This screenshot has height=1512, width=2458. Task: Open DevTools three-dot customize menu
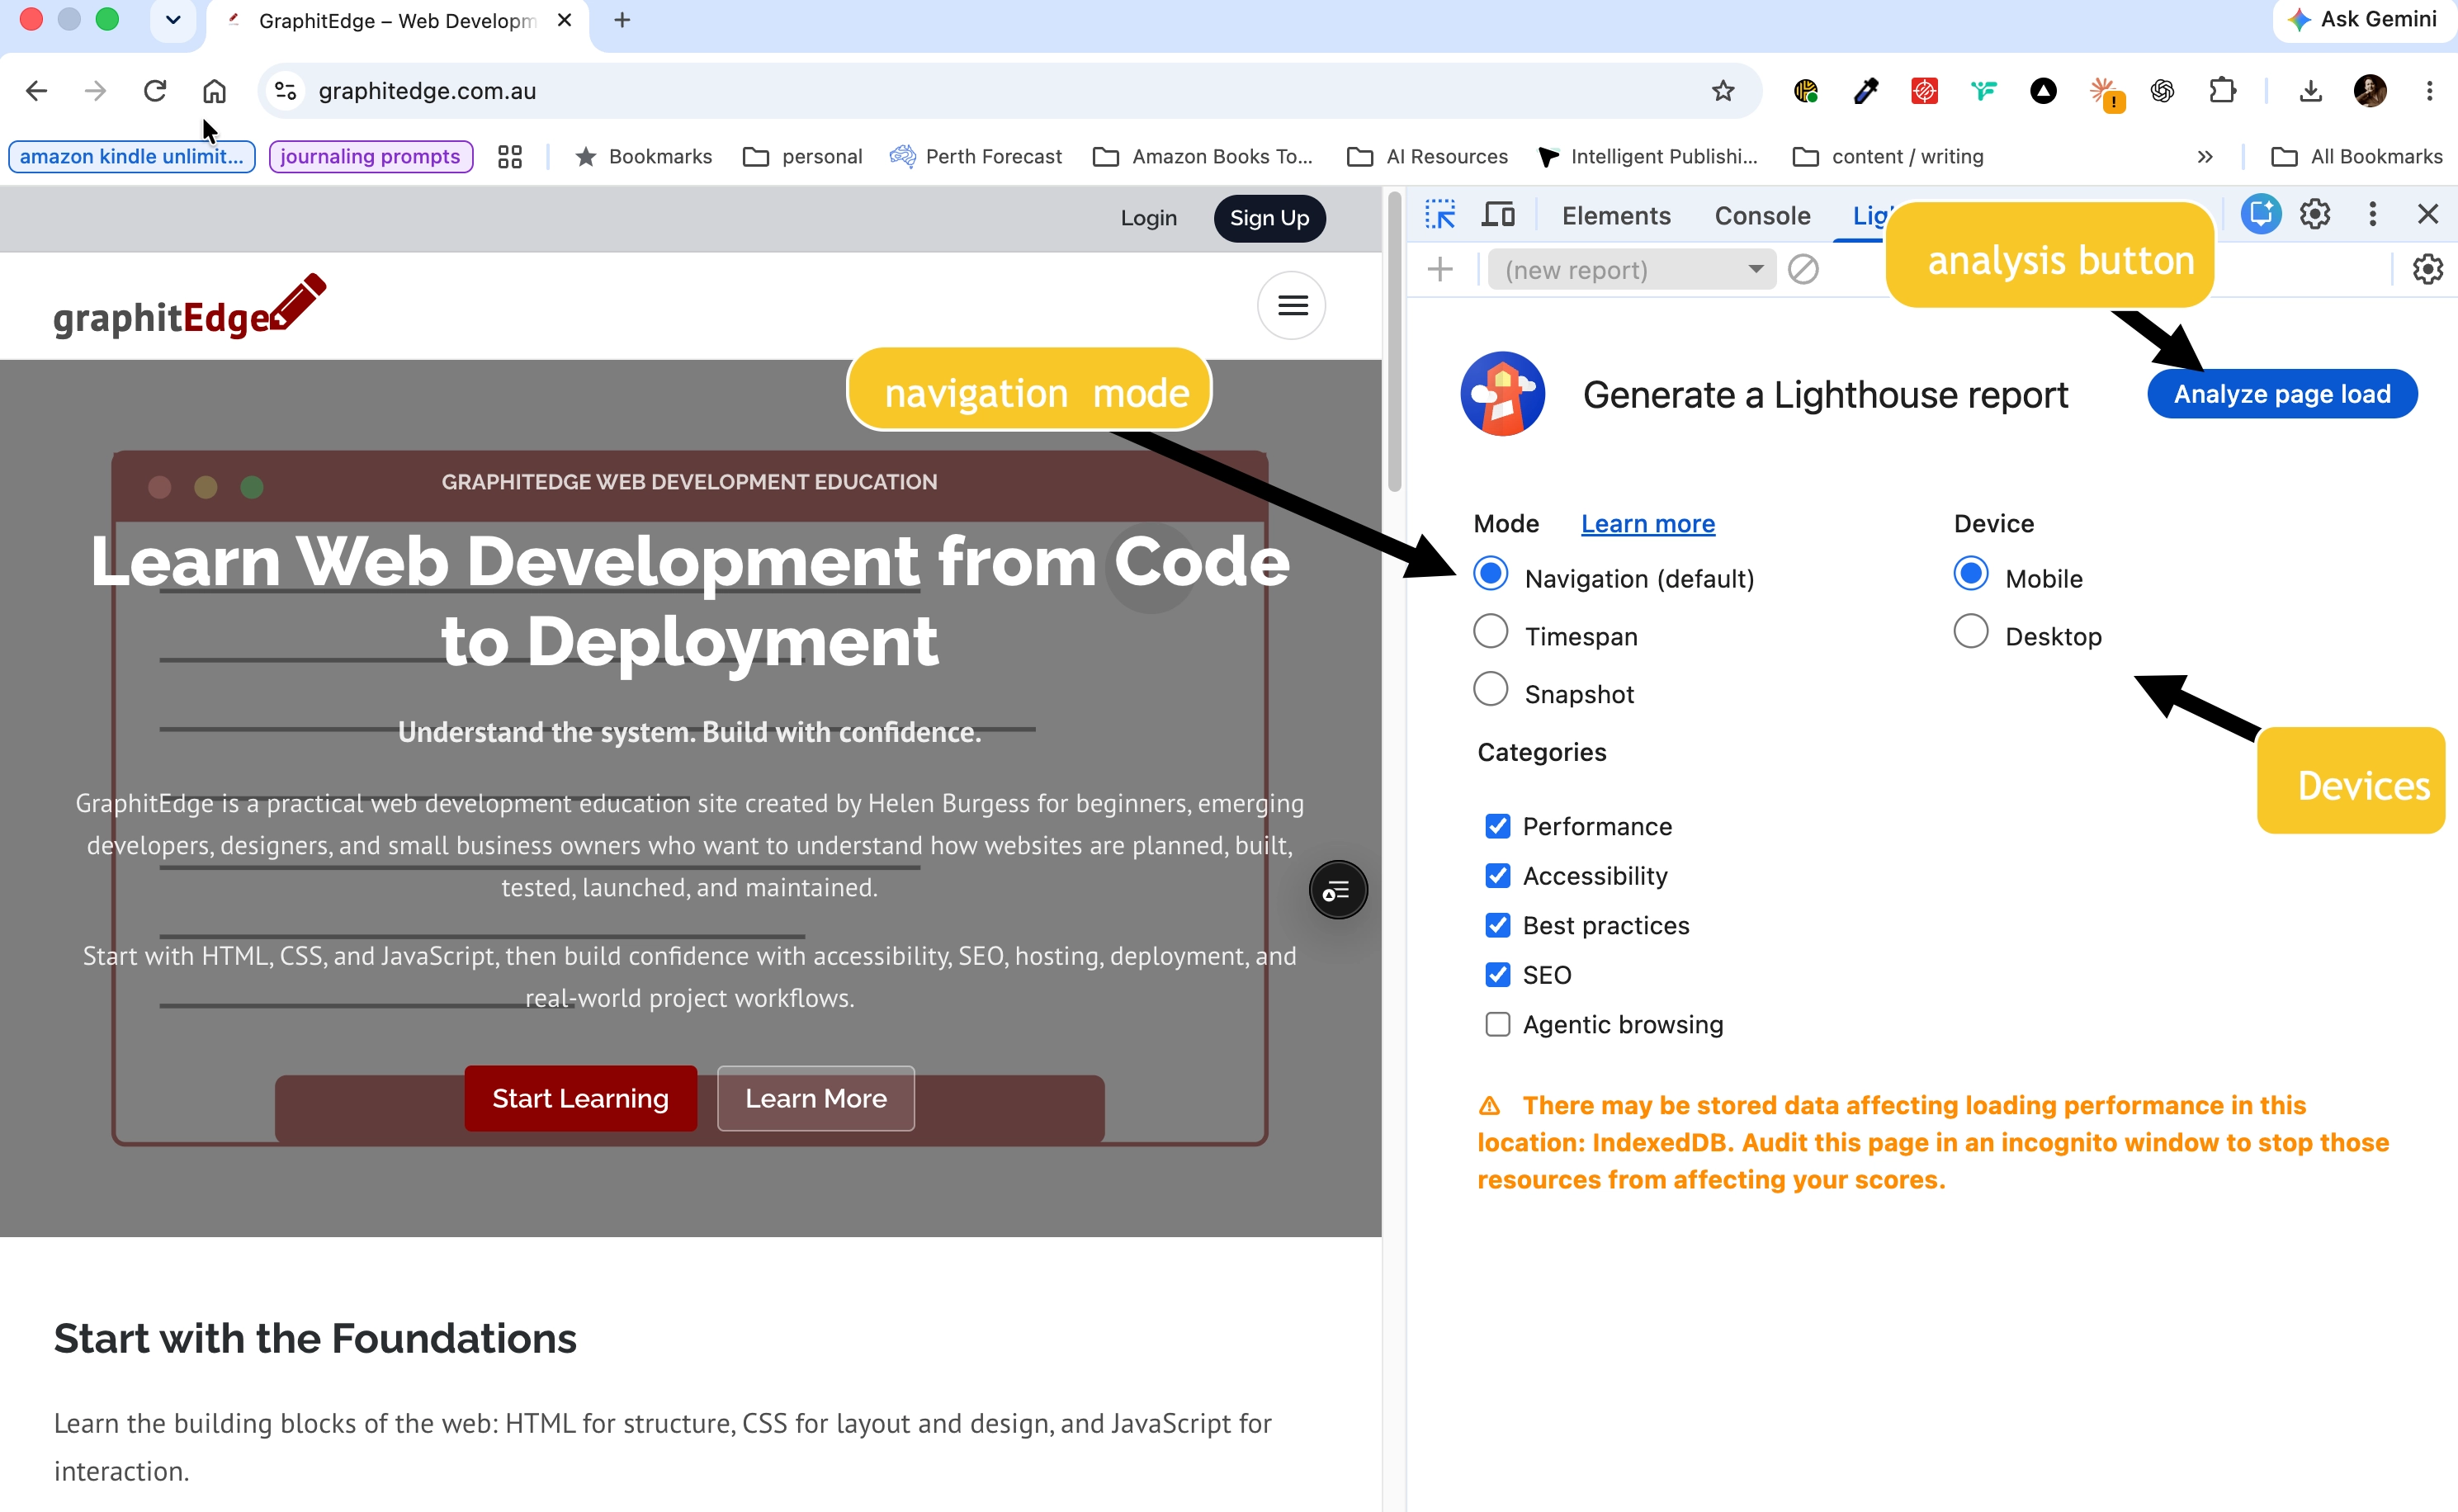(2372, 214)
